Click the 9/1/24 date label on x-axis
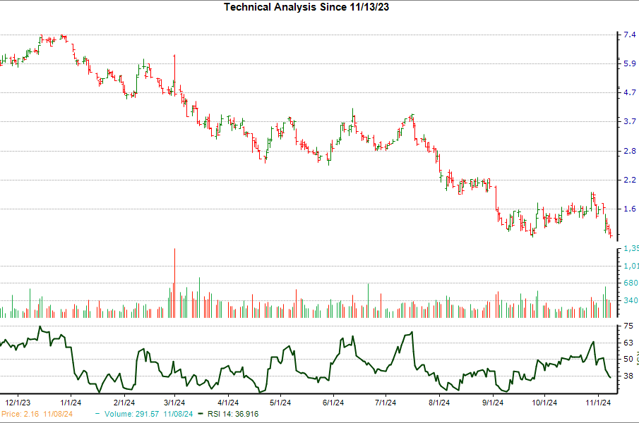639x423 pixels. pos(492,403)
